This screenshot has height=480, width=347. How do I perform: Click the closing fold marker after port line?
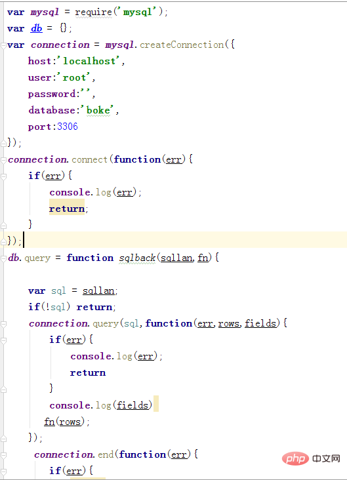click(3, 143)
